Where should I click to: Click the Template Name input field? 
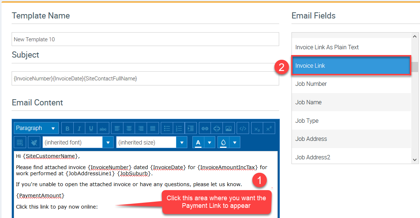(145, 39)
